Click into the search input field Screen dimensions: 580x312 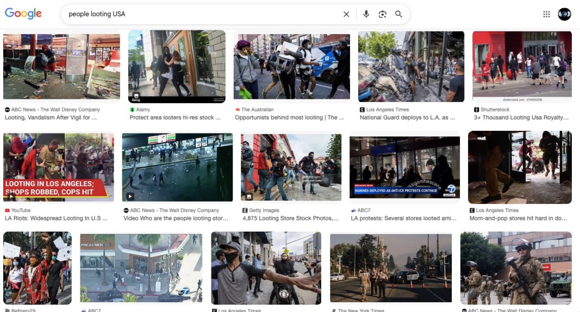201,14
